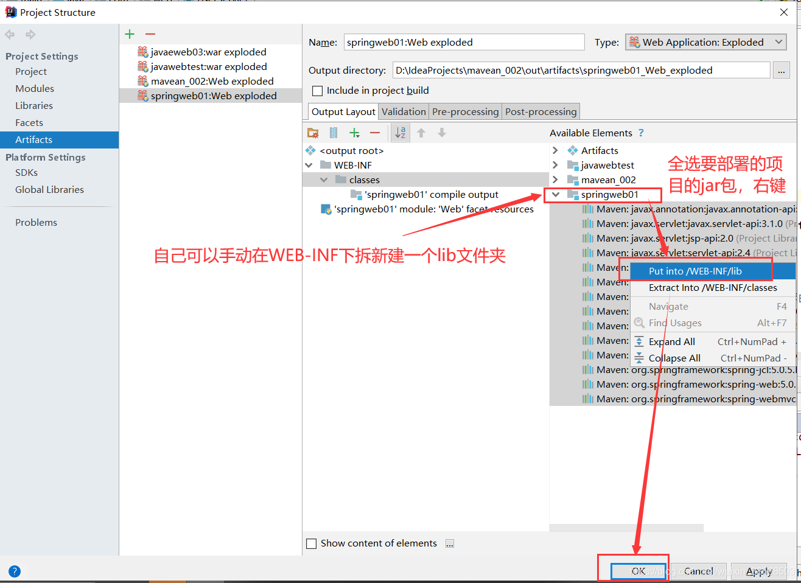
Task: Remove selected element with red minus icon
Action: coord(375,133)
